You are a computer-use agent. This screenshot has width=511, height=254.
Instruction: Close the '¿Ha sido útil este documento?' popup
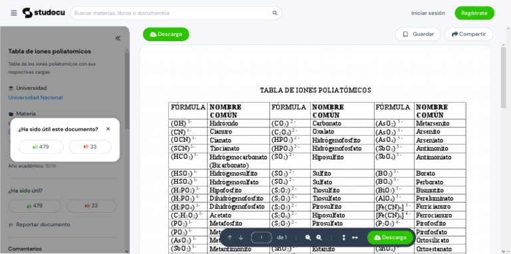(108, 129)
